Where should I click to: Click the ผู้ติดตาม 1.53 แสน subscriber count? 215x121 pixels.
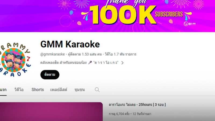click(x=85, y=54)
